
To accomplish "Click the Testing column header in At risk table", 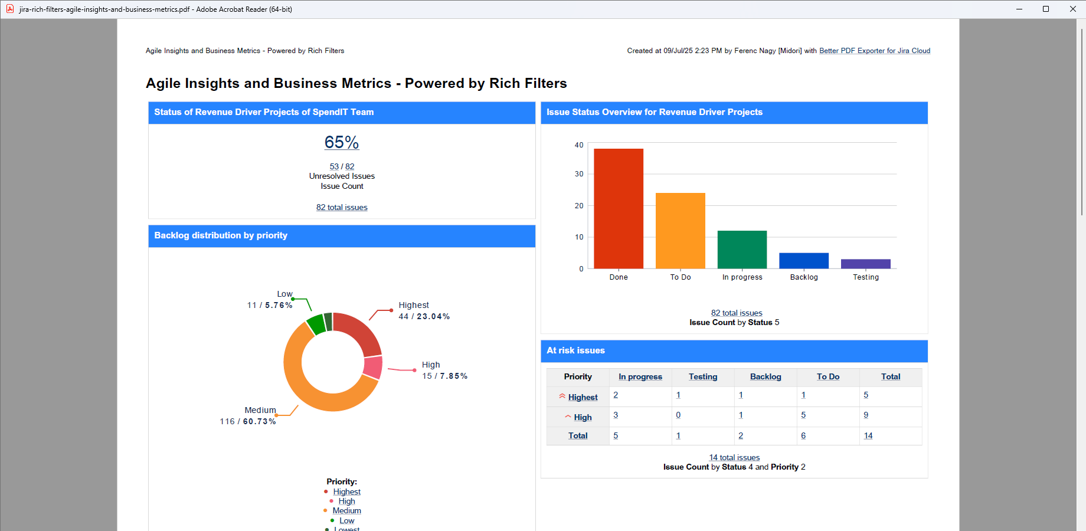I will tap(702, 376).
